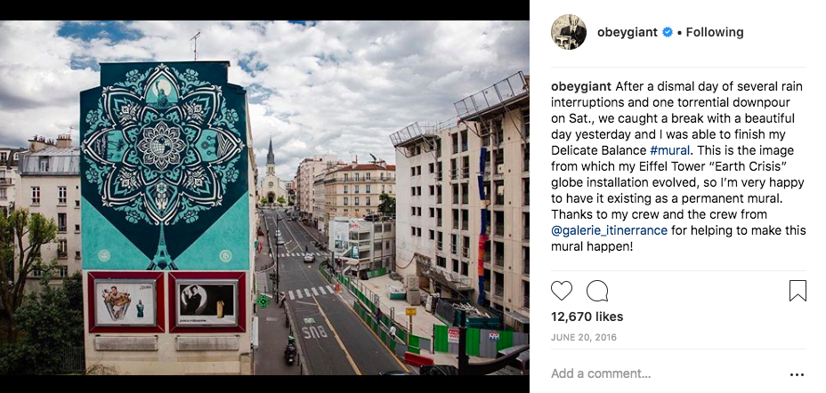Open comments via speech bubble icon

(x=597, y=291)
